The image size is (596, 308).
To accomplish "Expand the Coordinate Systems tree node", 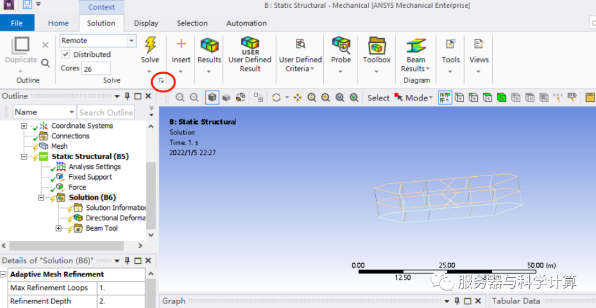I will point(24,126).
